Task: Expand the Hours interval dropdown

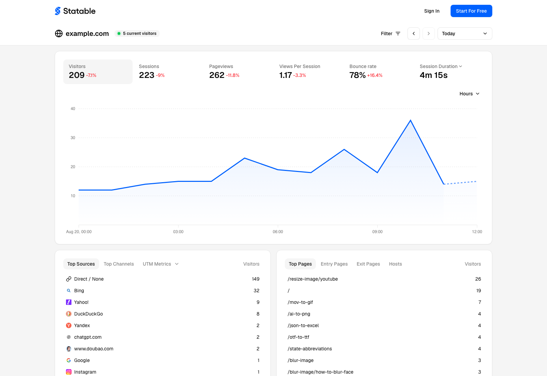Action: (x=469, y=94)
